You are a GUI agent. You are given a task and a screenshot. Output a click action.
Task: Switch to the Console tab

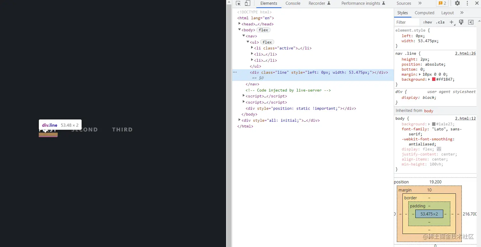[x=293, y=3]
